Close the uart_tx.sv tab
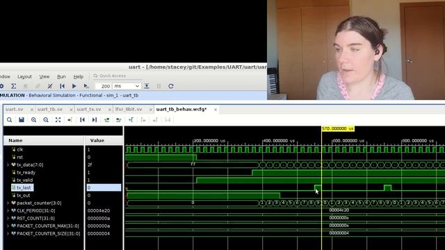 point(110,110)
